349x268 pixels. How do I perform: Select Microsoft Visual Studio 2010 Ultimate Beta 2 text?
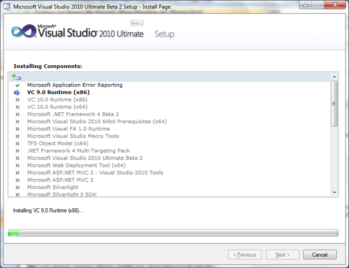pyautogui.click(x=85, y=158)
